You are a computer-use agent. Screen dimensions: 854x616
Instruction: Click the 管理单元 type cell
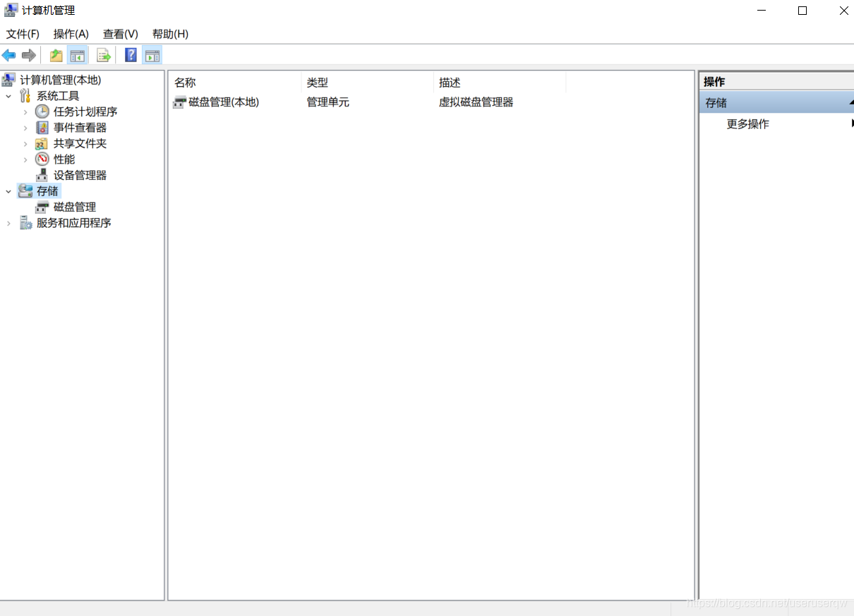(x=327, y=102)
